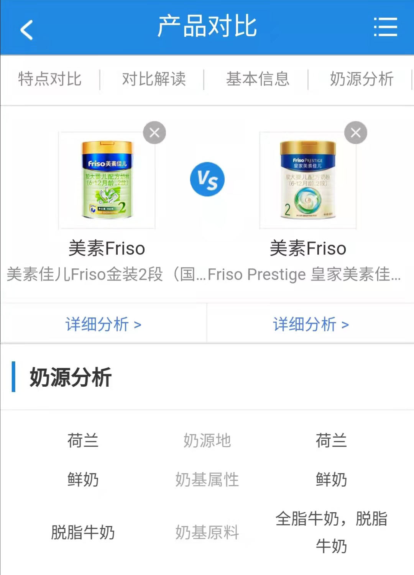Tap the green Friso can image
The height and width of the screenshot is (575, 414).
(107, 180)
